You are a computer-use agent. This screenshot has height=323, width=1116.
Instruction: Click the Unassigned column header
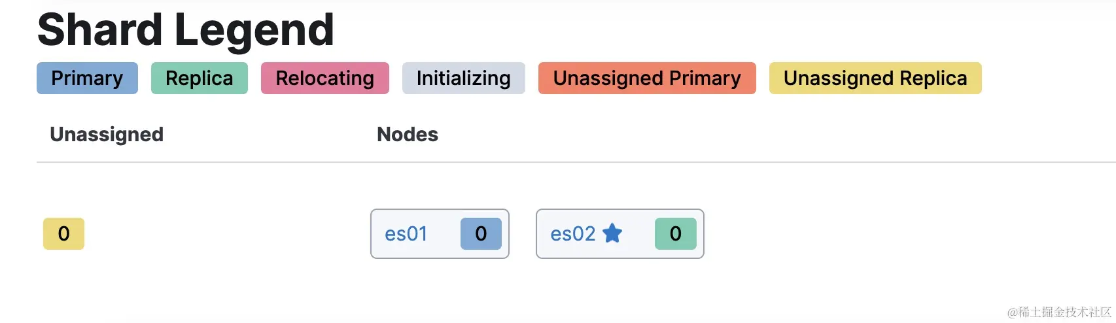[x=107, y=134]
